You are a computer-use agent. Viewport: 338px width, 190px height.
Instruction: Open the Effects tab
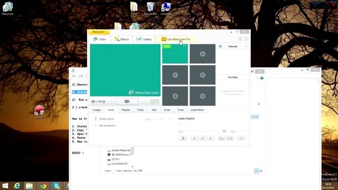tap(122, 39)
